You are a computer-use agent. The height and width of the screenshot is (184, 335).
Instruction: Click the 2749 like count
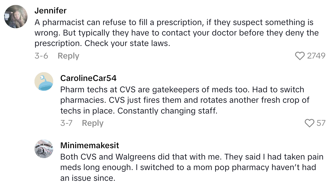coord(316,56)
